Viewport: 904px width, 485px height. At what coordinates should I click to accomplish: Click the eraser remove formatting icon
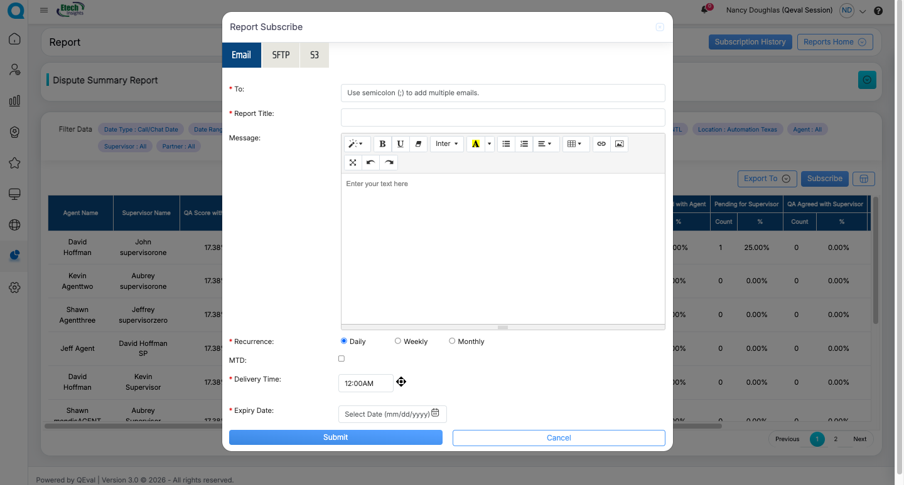(x=419, y=144)
